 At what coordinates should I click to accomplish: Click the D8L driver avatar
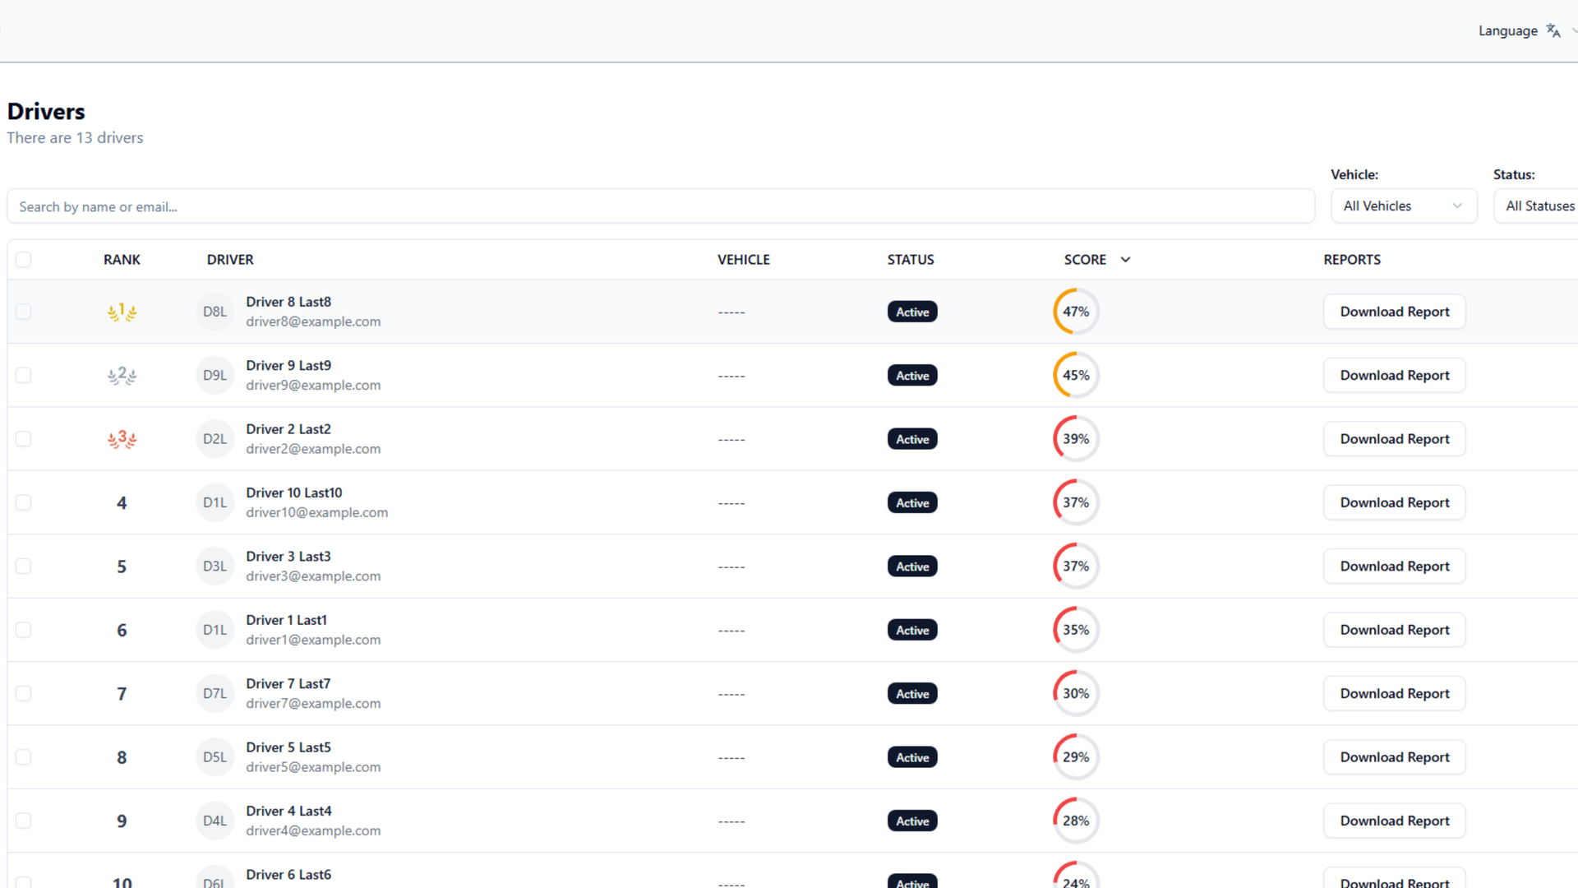tap(215, 312)
